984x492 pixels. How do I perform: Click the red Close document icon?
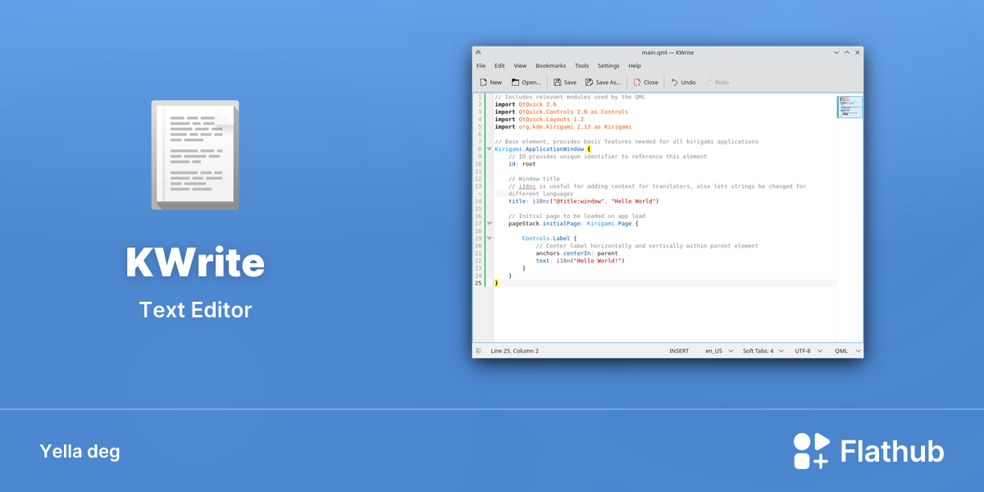pyautogui.click(x=637, y=82)
